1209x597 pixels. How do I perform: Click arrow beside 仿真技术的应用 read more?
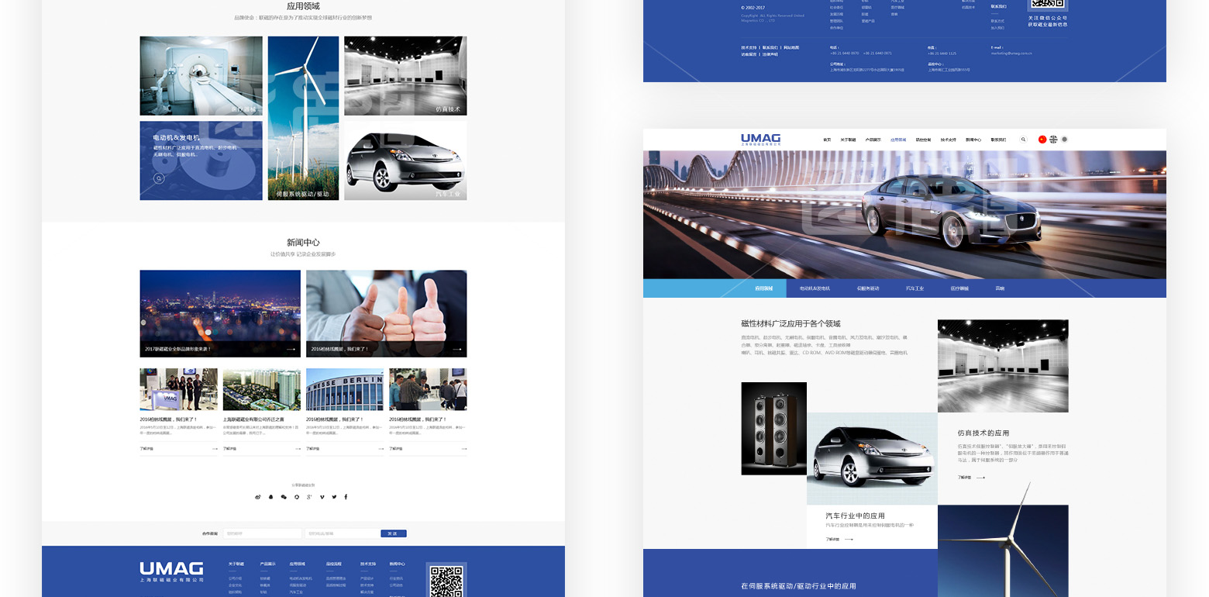(x=980, y=478)
